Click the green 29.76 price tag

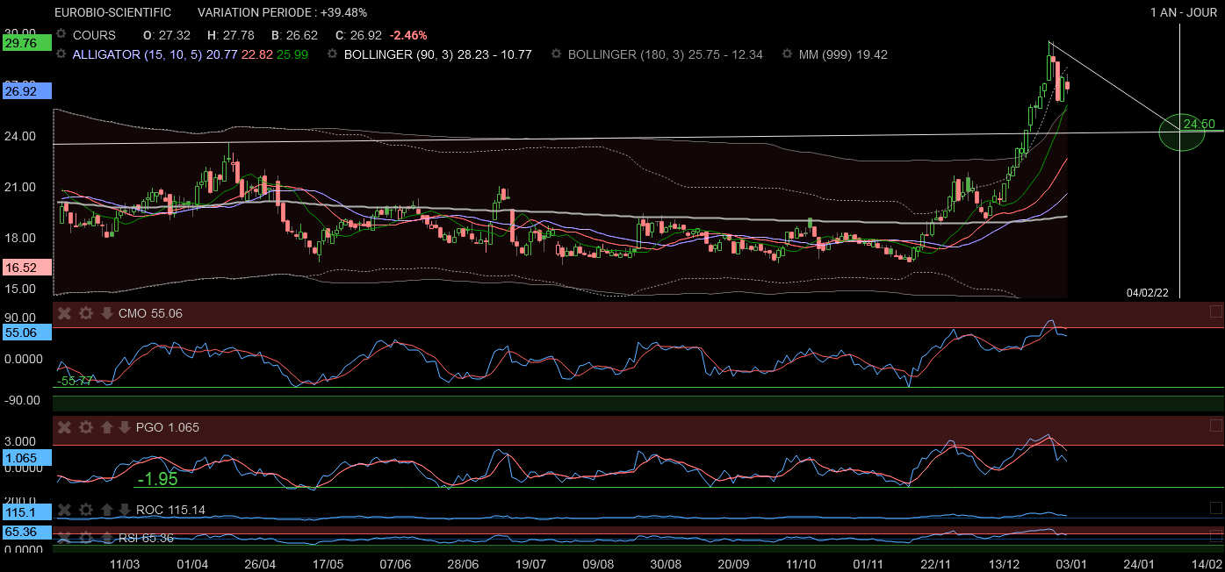tap(26, 42)
